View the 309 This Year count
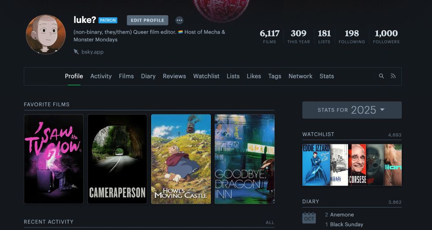Image resolution: width=432 pixels, height=230 pixels. [x=299, y=36]
